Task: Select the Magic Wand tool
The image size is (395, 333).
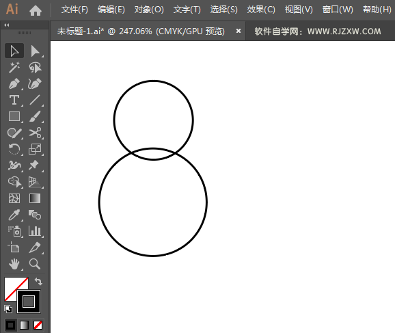Action: pyautogui.click(x=14, y=68)
